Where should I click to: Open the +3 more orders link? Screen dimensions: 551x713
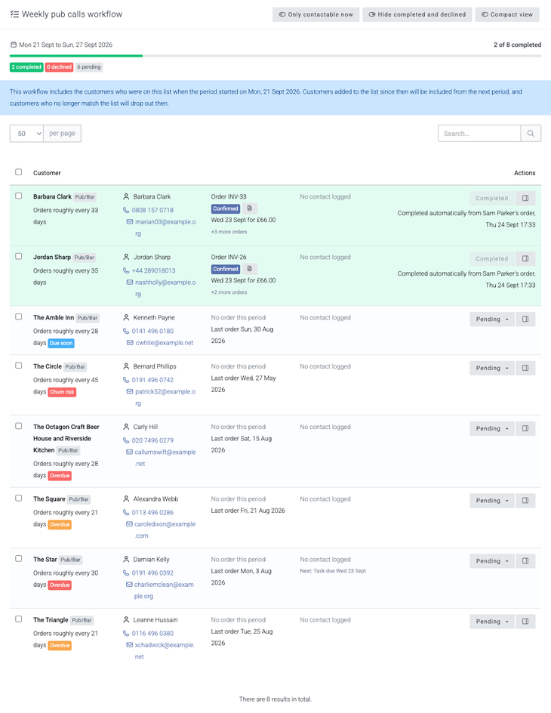click(x=229, y=232)
